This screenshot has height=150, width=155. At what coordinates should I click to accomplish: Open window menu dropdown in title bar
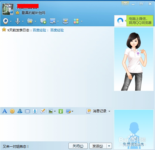[125, 4]
